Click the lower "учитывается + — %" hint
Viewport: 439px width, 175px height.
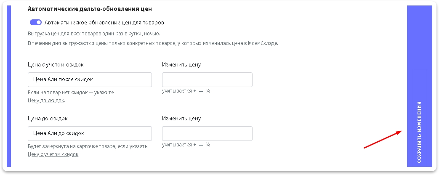point(186,145)
